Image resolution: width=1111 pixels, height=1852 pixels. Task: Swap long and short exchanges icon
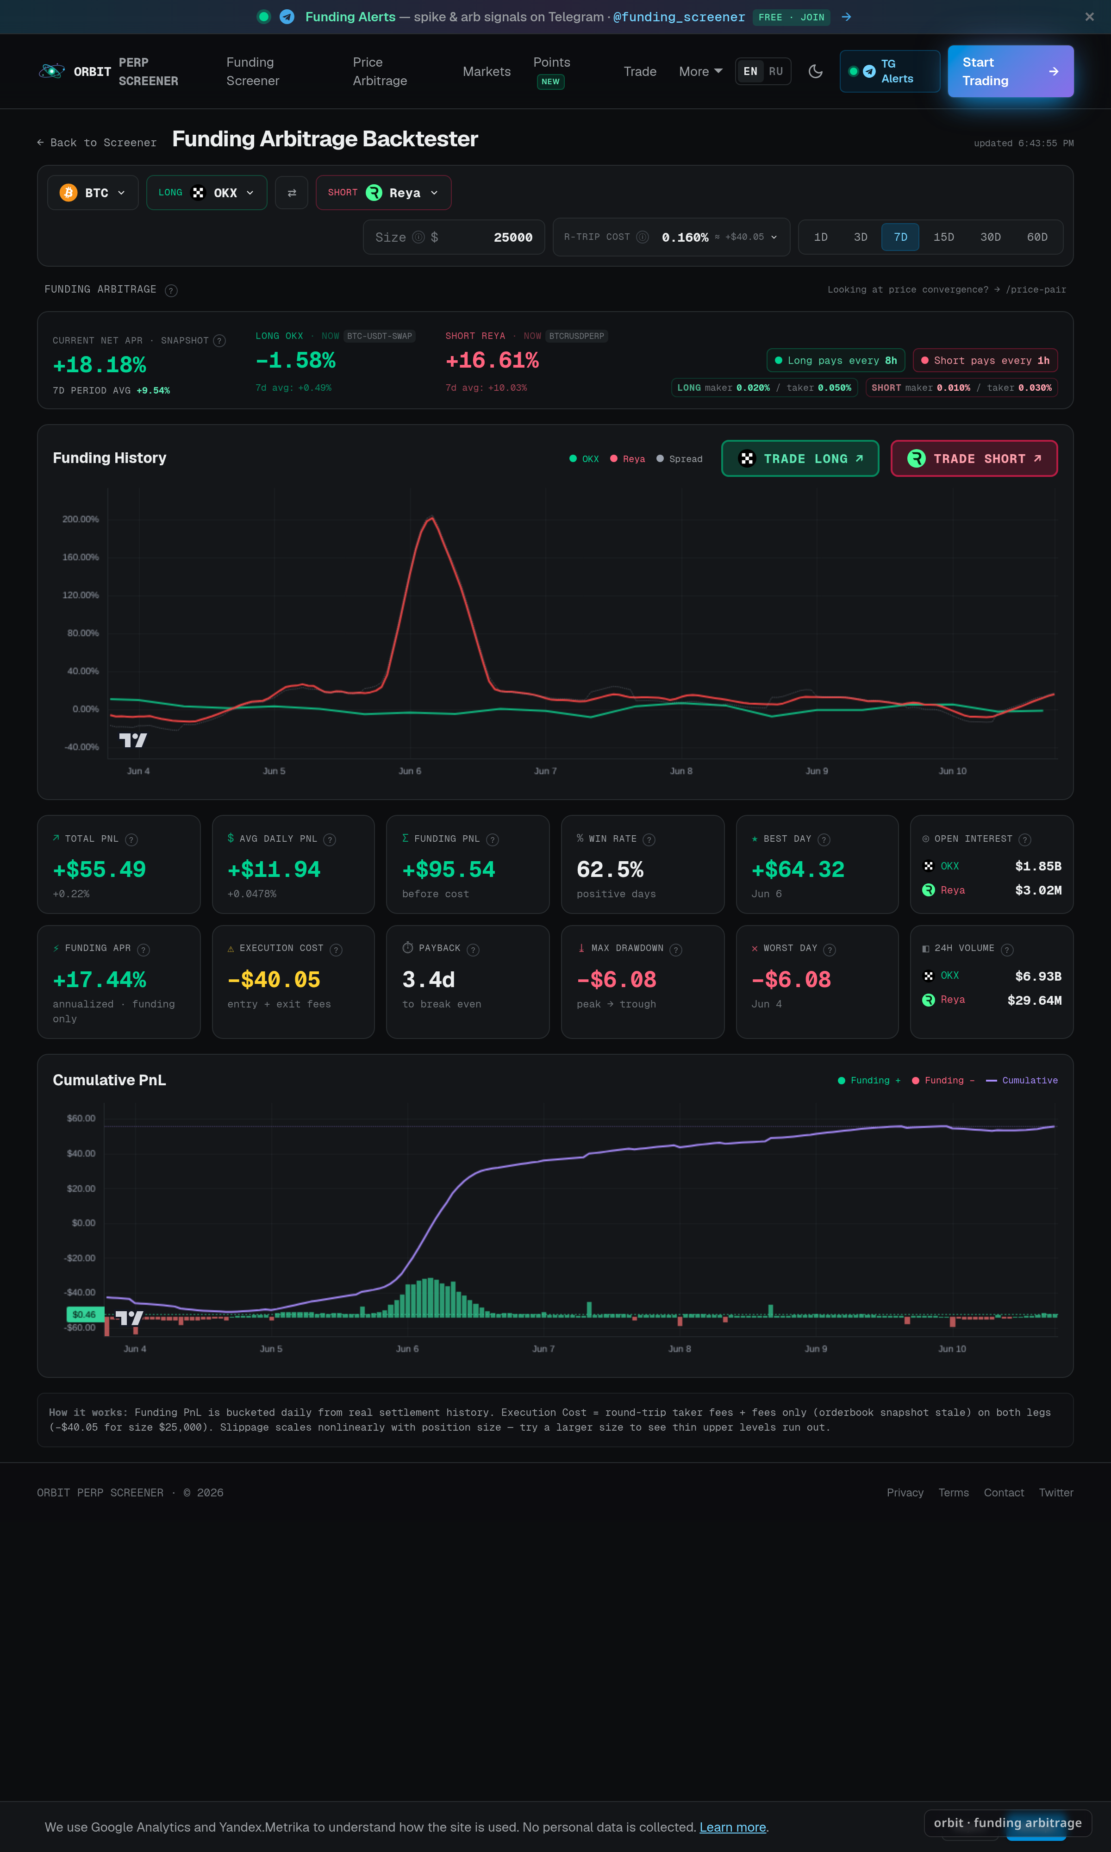click(x=291, y=193)
